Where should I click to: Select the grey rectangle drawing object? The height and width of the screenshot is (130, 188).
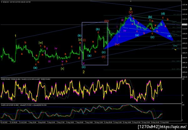click(x=95, y=44)
